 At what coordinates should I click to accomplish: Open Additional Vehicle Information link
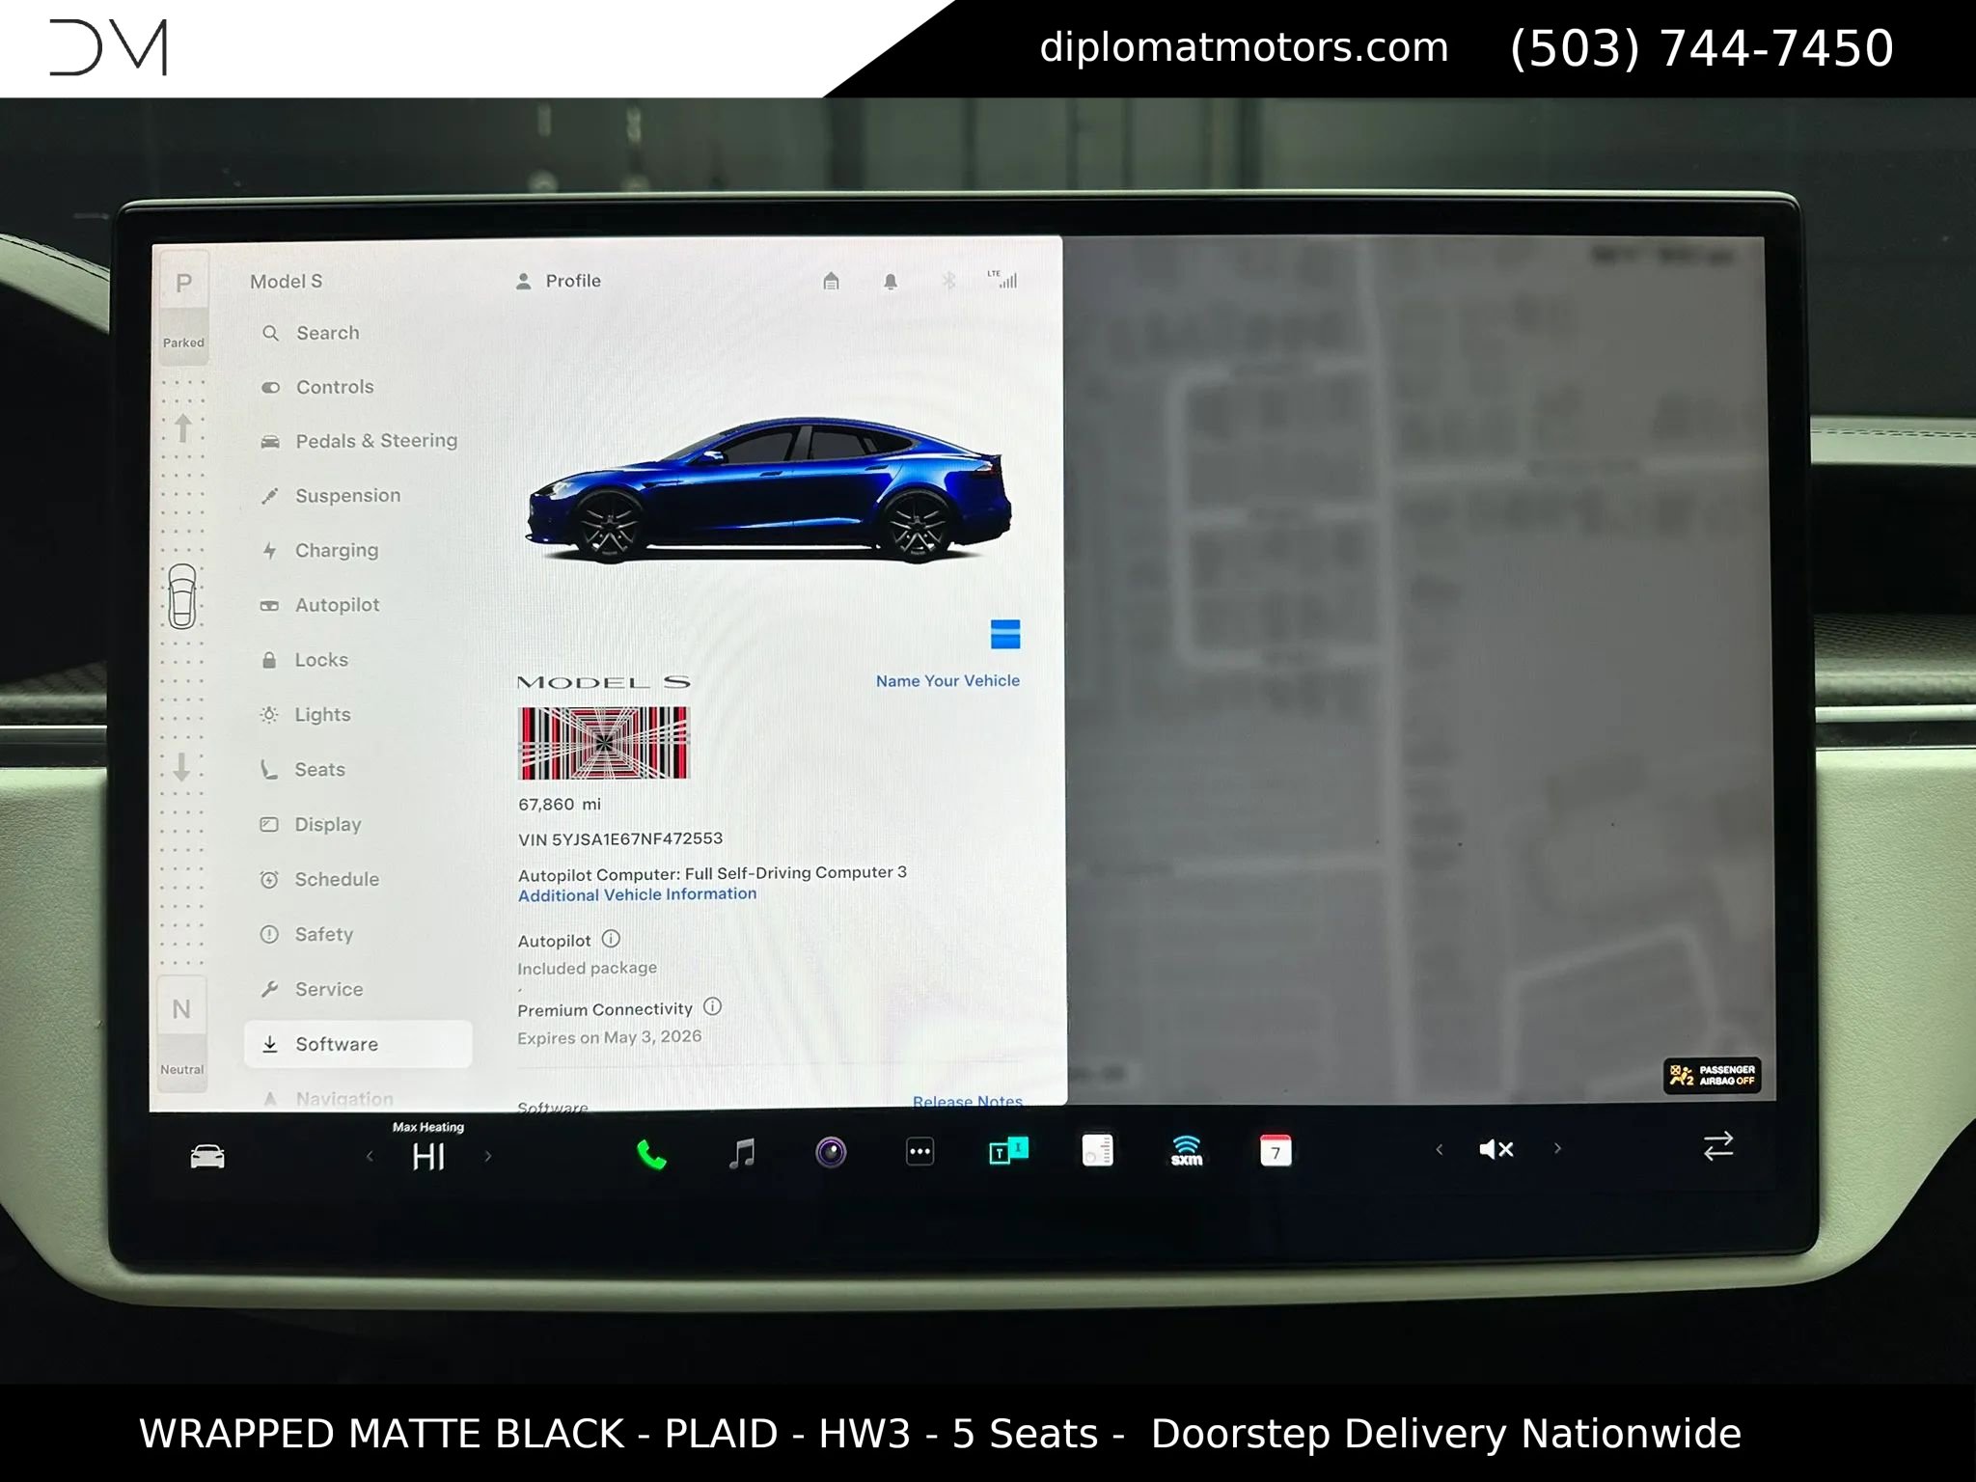tap(637, 894)
